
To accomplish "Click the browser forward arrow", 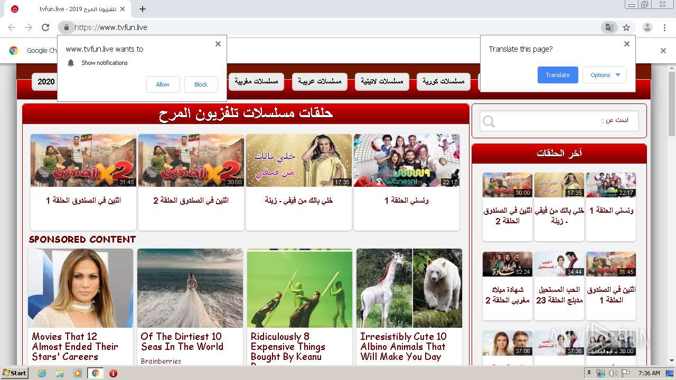I will click(29, 27).
